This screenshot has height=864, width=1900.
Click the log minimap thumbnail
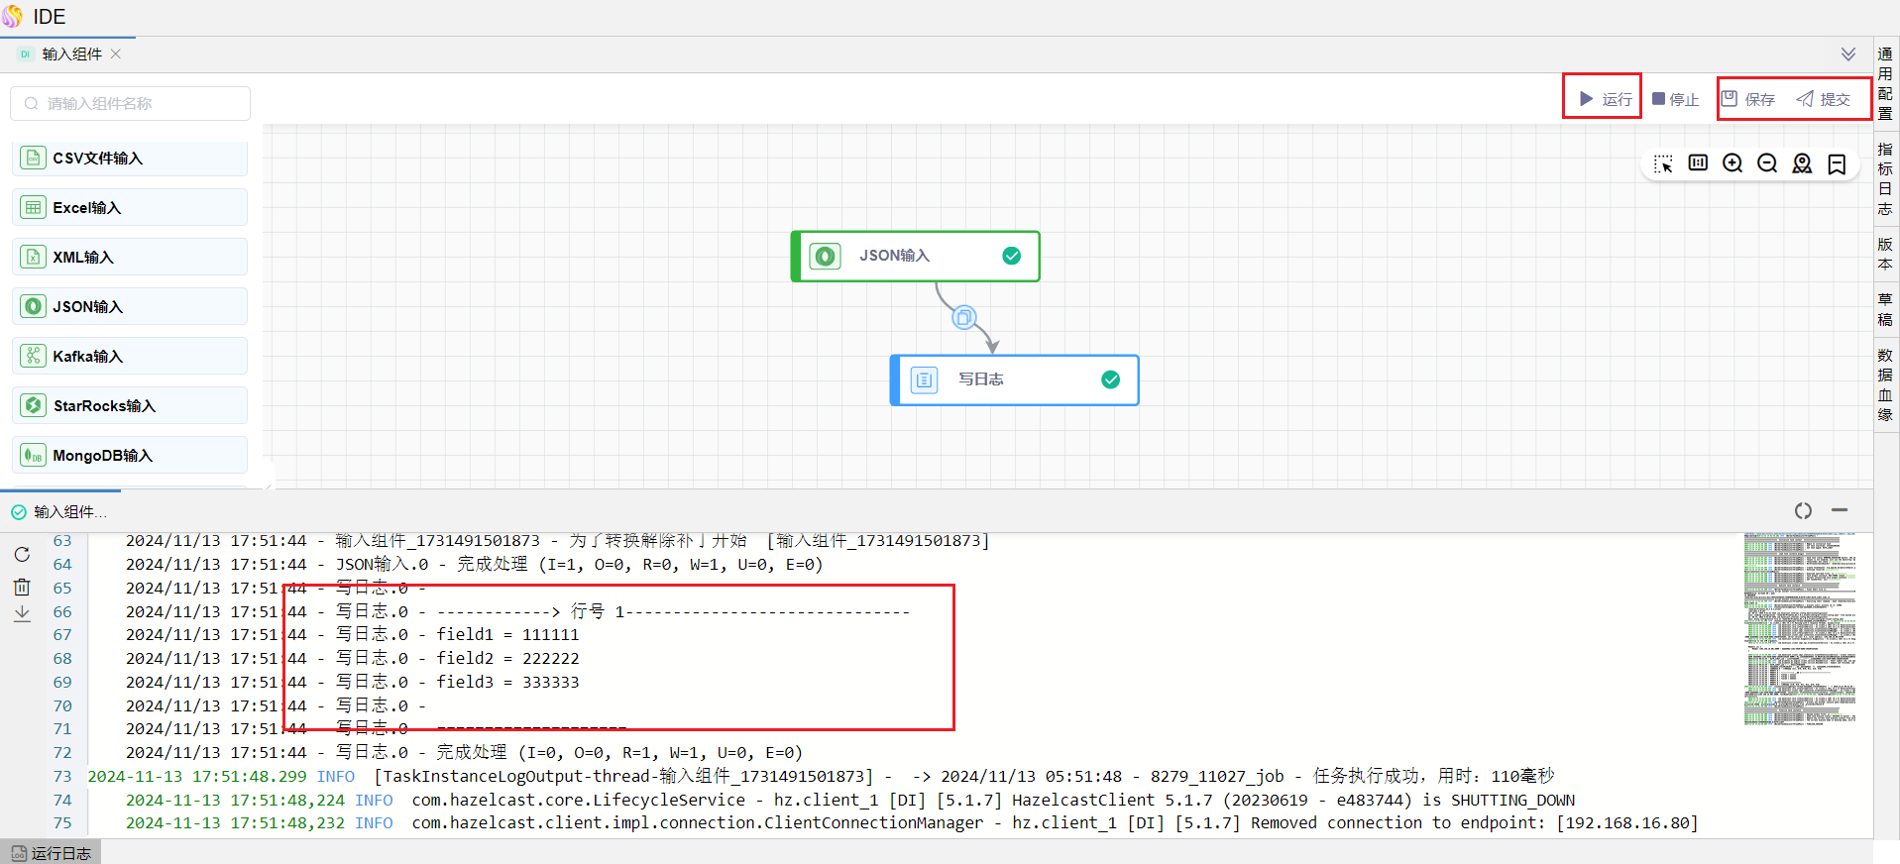point(1800,630)
